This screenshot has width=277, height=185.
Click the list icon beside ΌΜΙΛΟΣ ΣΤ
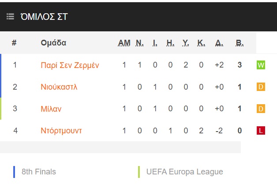10,17
